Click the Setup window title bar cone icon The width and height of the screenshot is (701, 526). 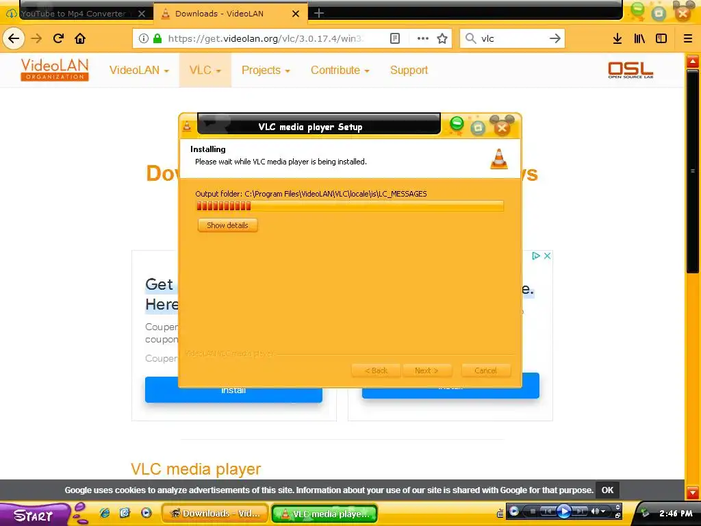(187, 127)
